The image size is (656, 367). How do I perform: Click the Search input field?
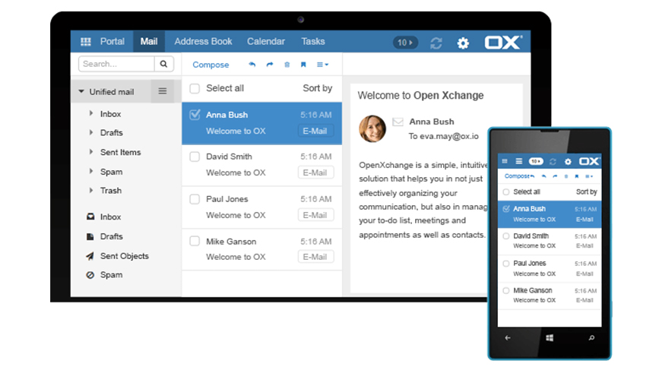click(x=116, y=64)
